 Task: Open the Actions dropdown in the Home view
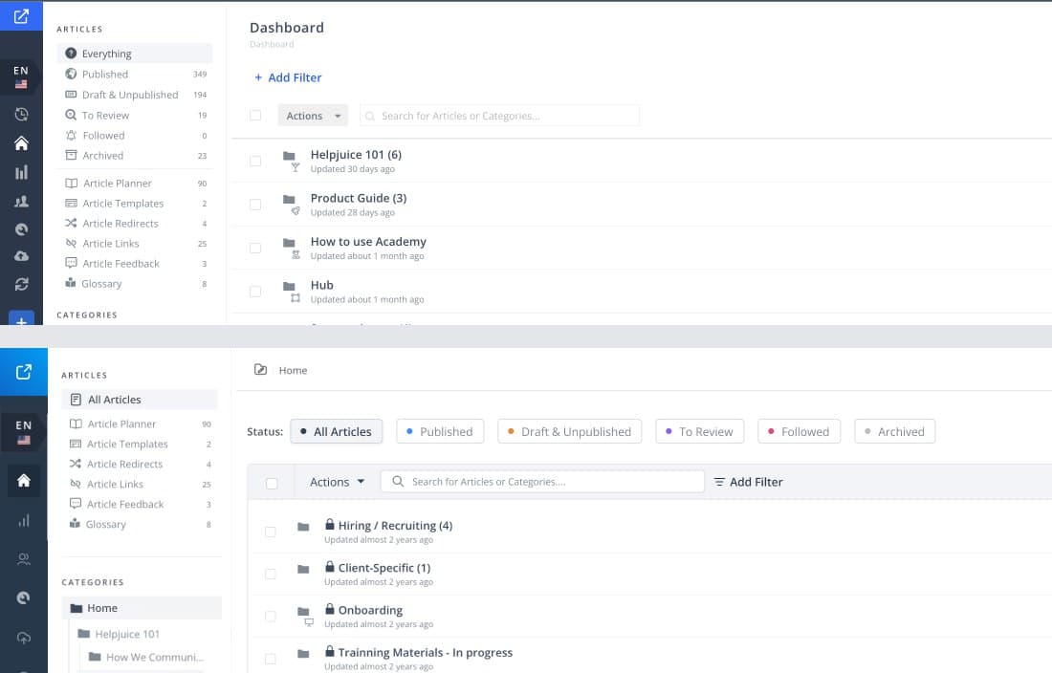337,482
